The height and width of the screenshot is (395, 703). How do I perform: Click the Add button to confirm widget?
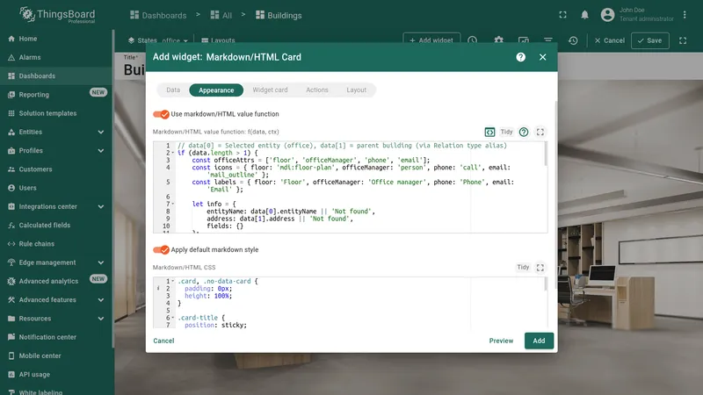pyautogui.click(x=539, y=341)
